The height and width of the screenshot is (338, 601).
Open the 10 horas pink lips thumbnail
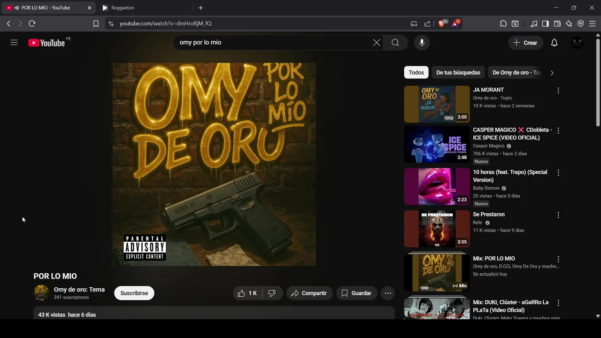click(x=437, y=187)
